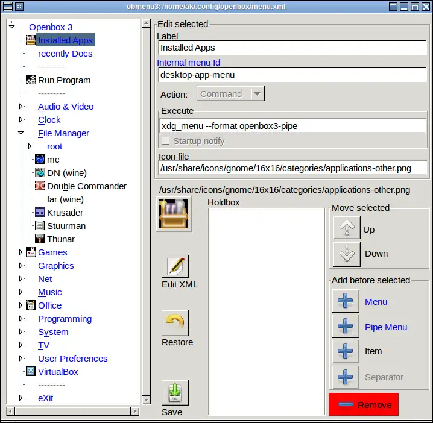The width and height of the screenshot is (433, 423).
Task: Move selected item Down
Action: tap(347, 254)
